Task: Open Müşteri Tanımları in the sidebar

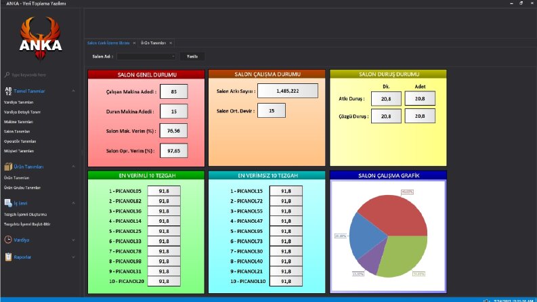Action: point(19,151)
